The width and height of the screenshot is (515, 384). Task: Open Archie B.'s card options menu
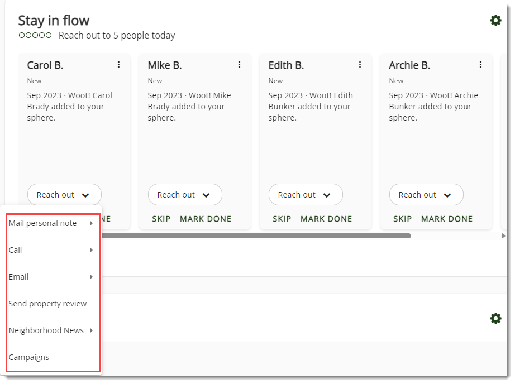coord(480,65)
